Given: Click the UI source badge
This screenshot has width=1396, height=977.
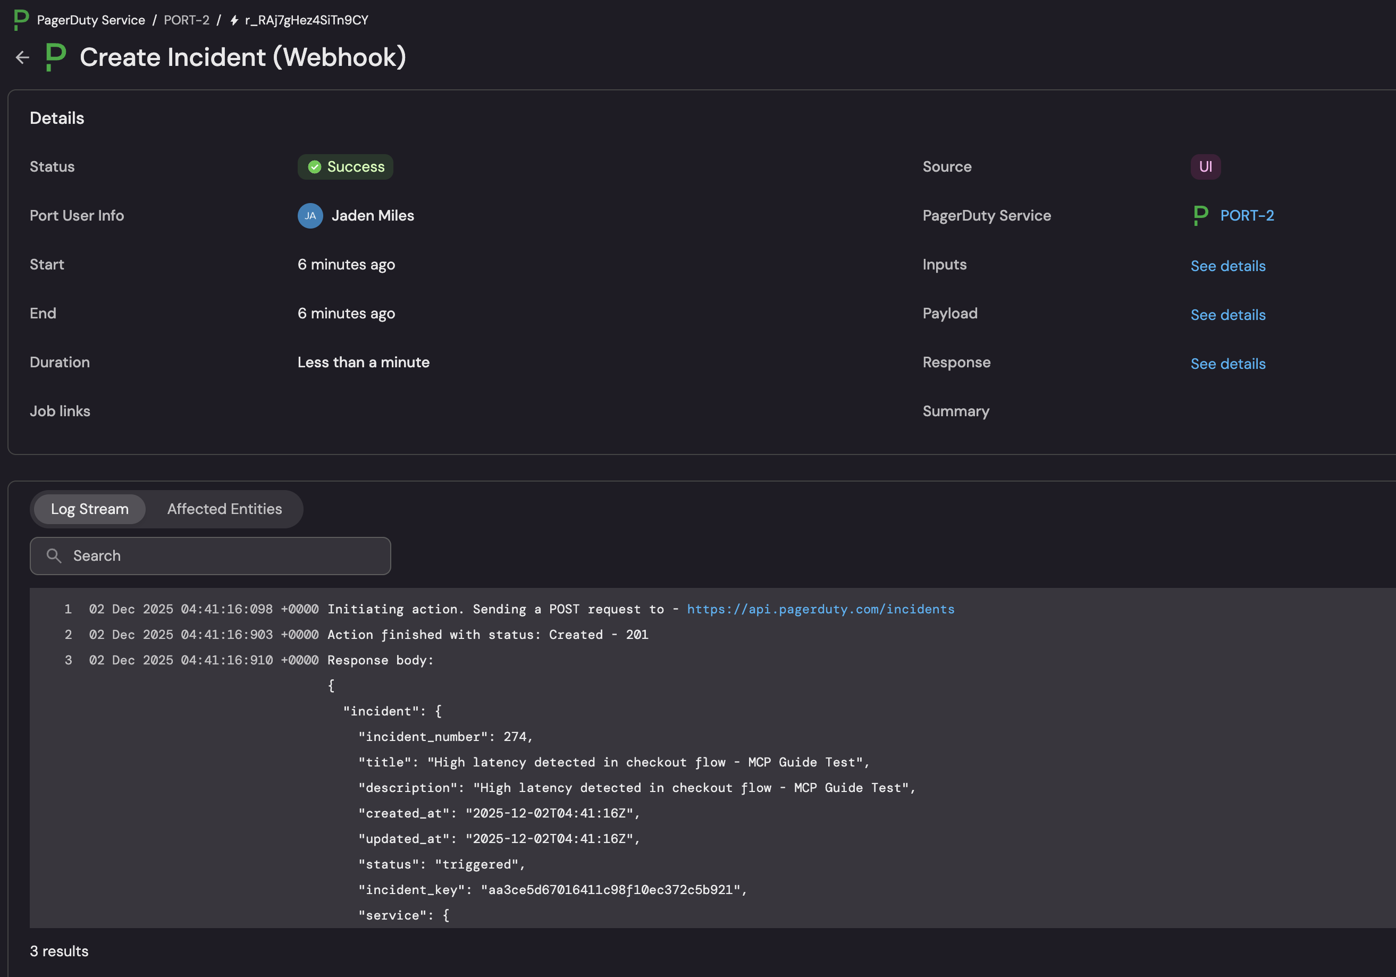Looking at the screenshot, I should pyautogui.click(x=1205, y=166).
